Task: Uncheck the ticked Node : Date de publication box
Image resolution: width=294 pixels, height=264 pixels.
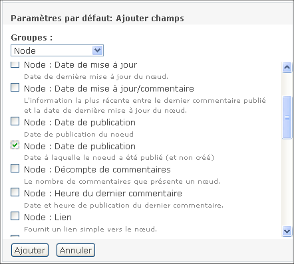Action: tap(15, 145)
